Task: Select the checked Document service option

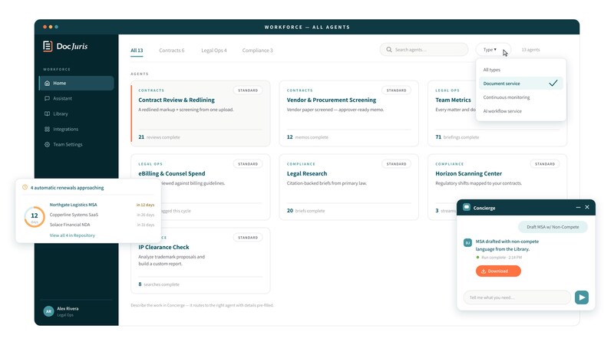Action: (x=521, y=84)
